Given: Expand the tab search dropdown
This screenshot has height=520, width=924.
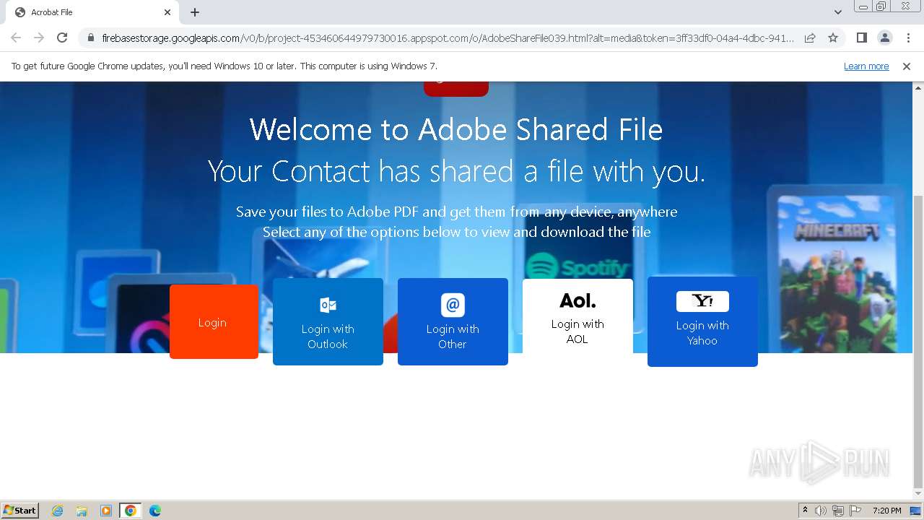Looking at the screenshot, I should (837, 12).
